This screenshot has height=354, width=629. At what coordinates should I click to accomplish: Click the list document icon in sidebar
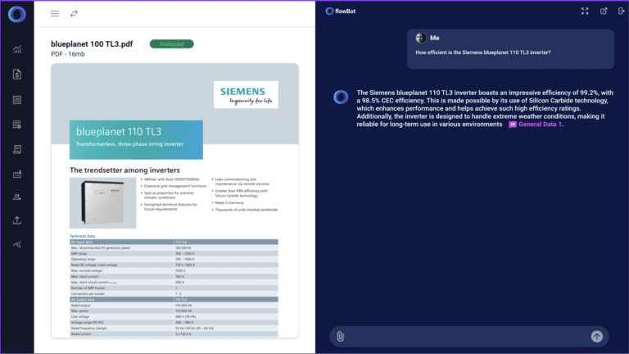pyautogui.click(x=16, y=100)
